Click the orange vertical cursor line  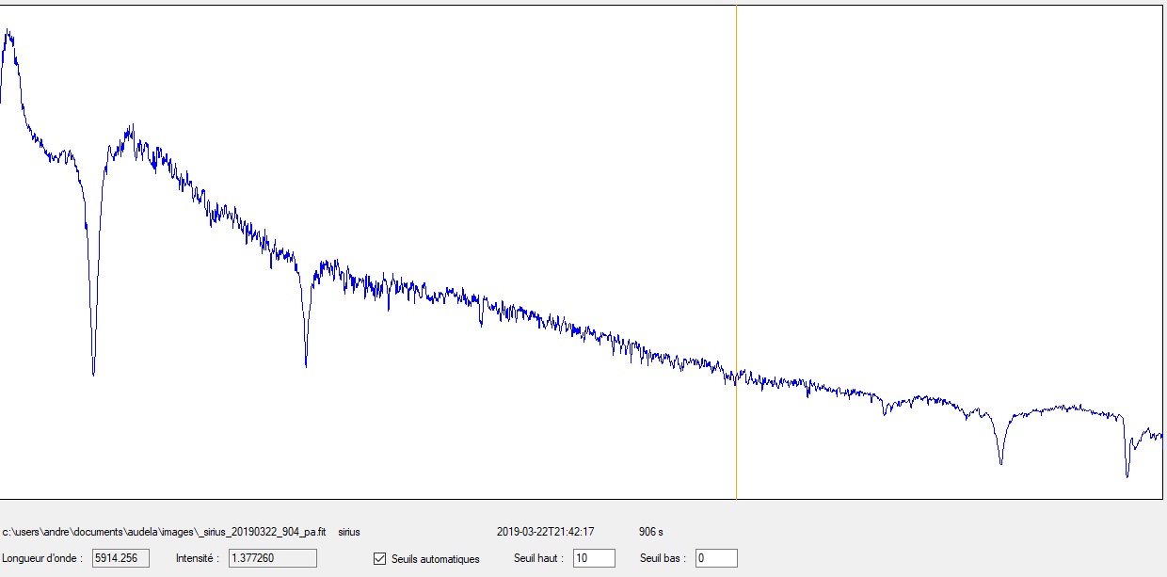tap(736, 235)
